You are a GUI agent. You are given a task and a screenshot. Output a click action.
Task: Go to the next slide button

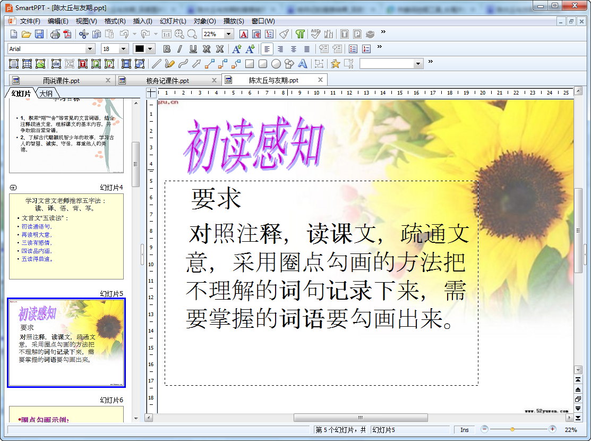coord(578,408)
